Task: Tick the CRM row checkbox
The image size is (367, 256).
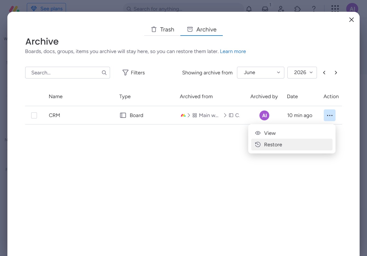Action: (x=34, y=115)
